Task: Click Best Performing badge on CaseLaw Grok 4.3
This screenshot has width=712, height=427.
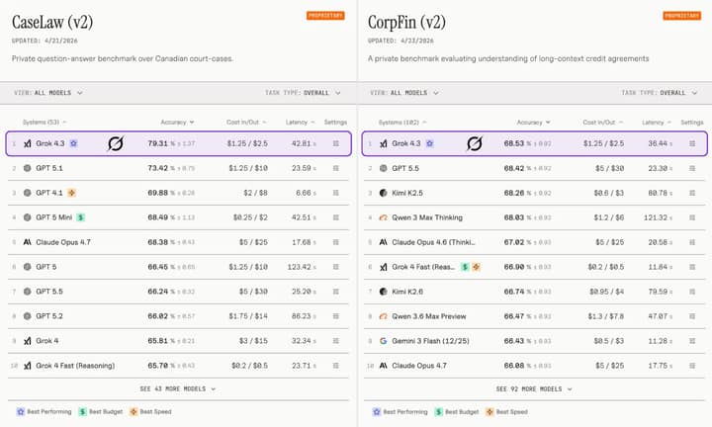Action: tap(73, 143)
